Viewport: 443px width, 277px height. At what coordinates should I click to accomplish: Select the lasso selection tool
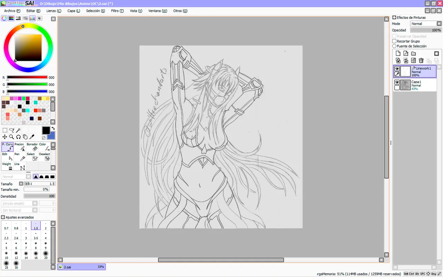pyautogui.click(x=12, y=131)
